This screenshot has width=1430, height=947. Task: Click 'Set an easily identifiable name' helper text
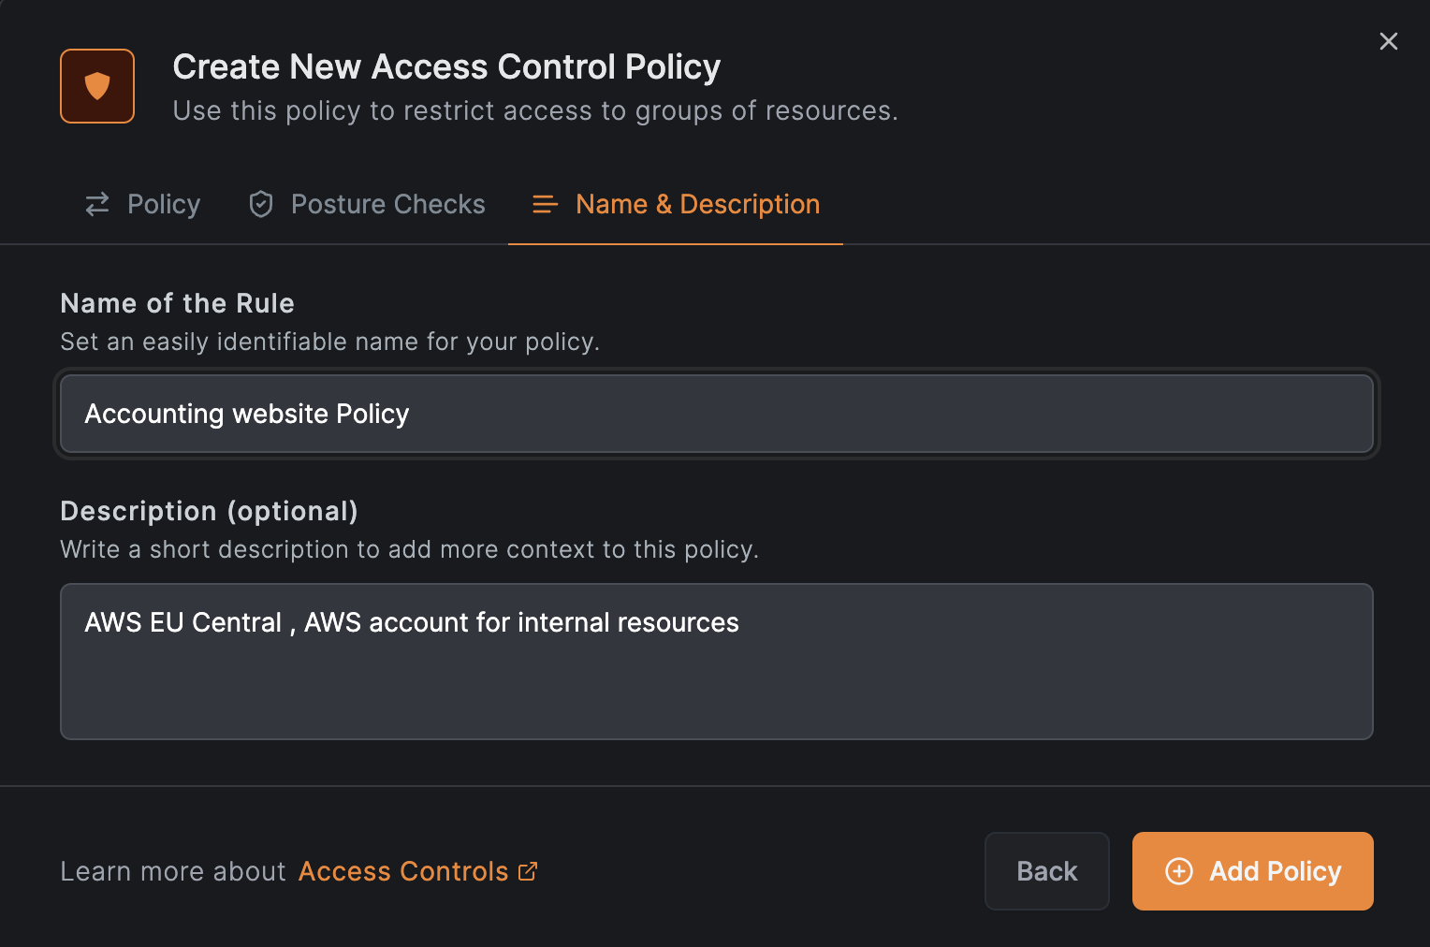pyautogui.click(x=330, y=342)
